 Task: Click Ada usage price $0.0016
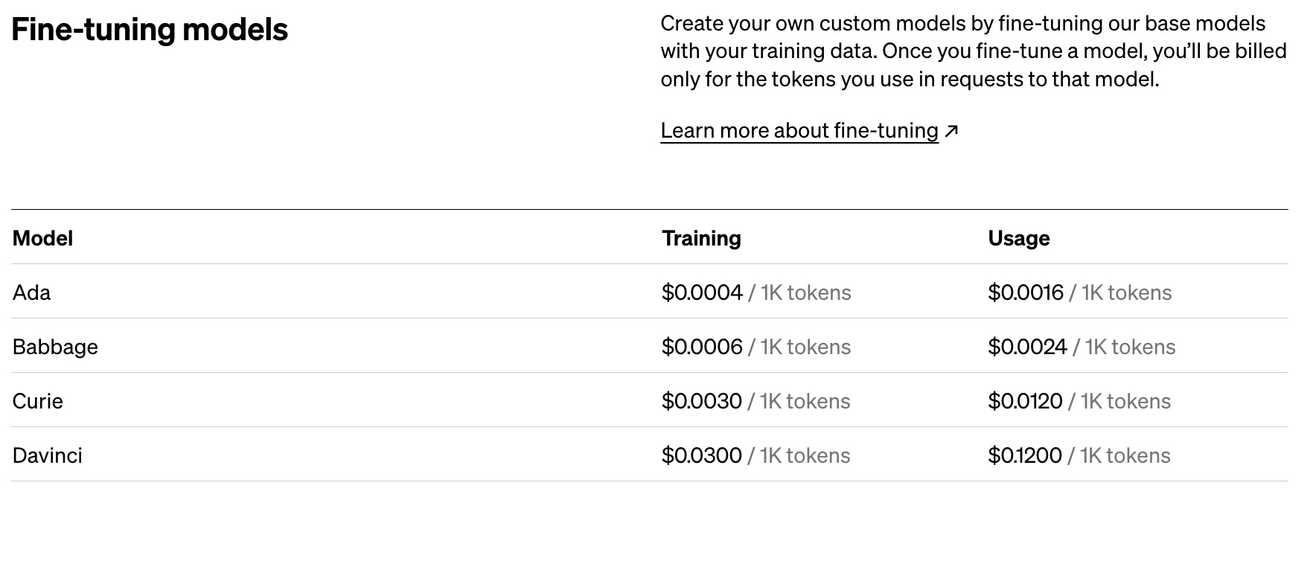[1026, 292]
